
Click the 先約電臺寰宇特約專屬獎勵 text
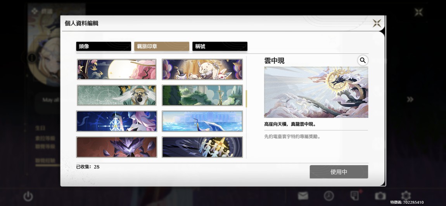[292, 137]
